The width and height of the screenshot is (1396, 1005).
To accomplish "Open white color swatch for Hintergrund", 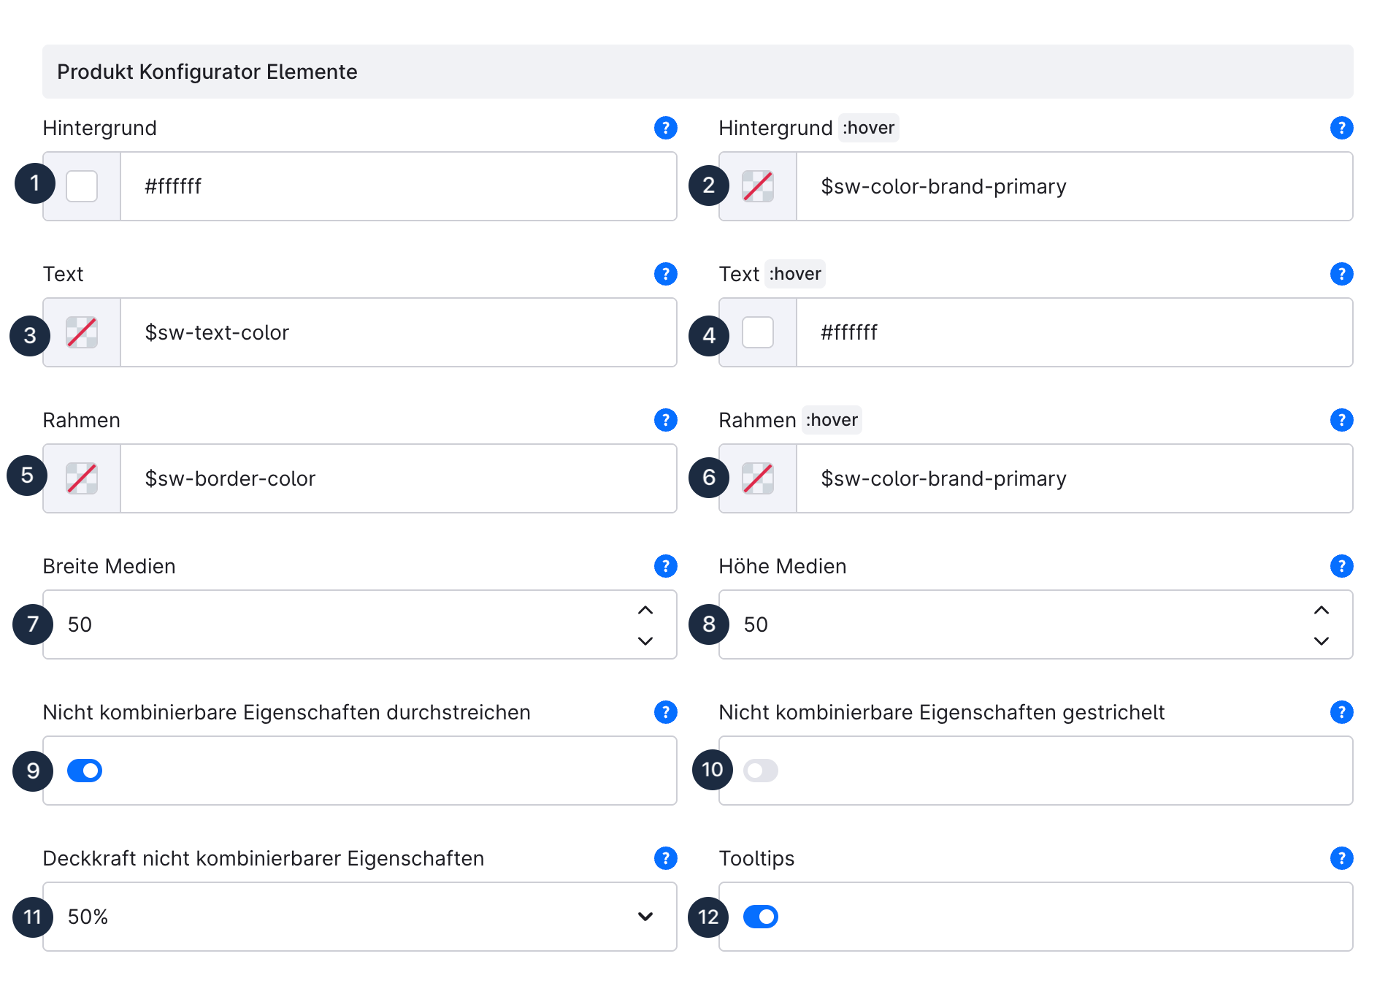I will tap(82, 186).
